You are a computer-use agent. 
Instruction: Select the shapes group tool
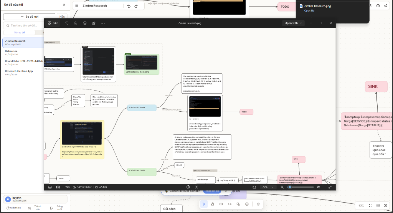(x=238, y=204)
